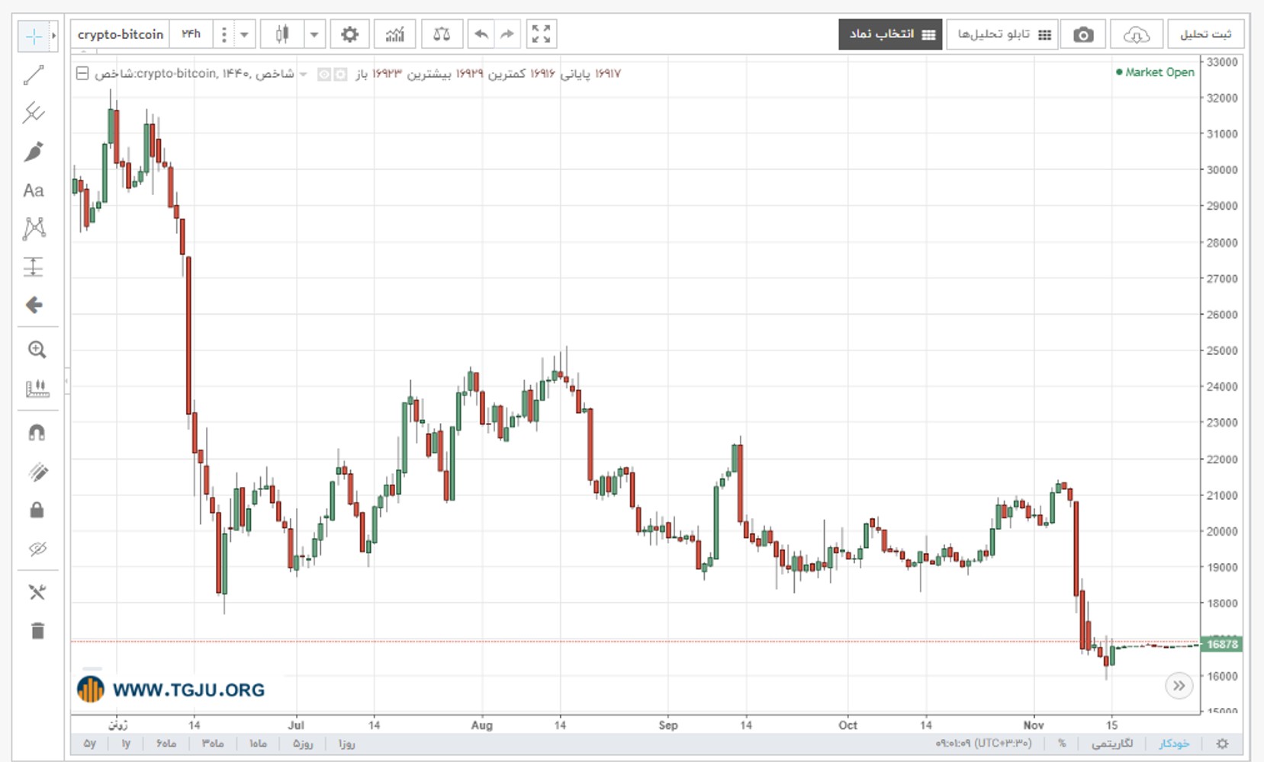Toggle lock all drawing tools
Viewport: 1264px width, 762px height.
(37, 510)
